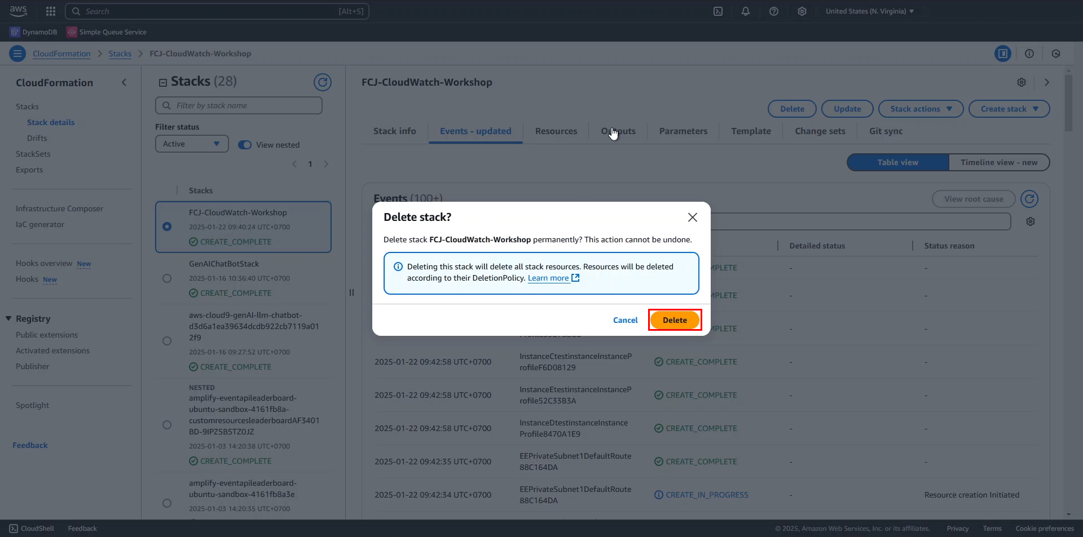Viewport: 1083px width, 537px height.
Task: Collapse the Stacks list box icon
Action: tap(163, 83)
